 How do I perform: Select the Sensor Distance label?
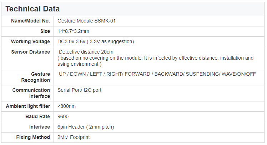[x=31, y=52]
